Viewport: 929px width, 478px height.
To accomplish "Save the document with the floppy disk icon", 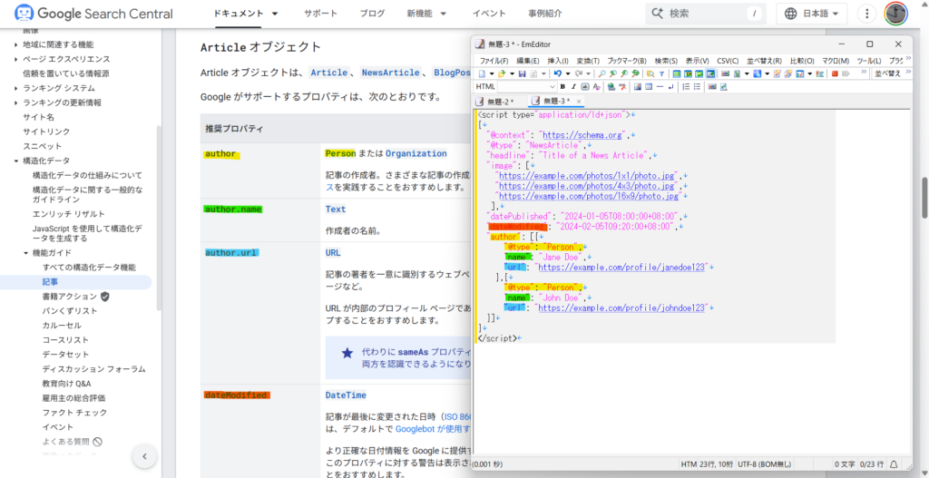I will (x=522, y=73).
